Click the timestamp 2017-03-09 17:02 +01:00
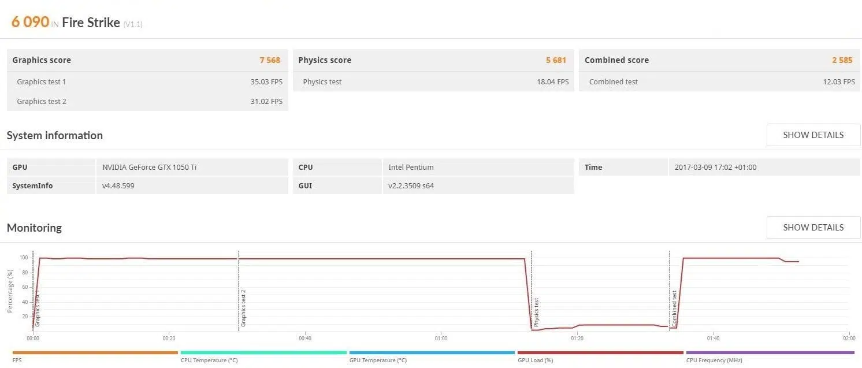This screenshot has height=368, width=862. [x=715, y=168]
